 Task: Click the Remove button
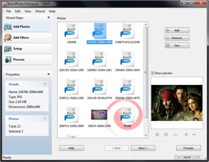click(x=177, y=38)
